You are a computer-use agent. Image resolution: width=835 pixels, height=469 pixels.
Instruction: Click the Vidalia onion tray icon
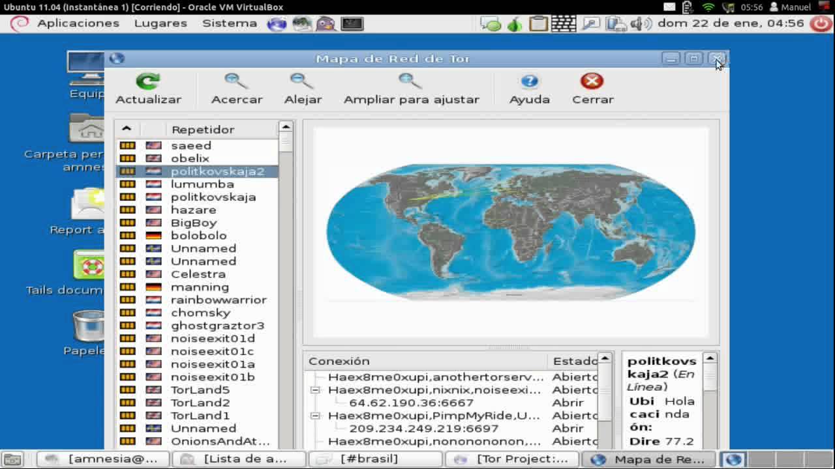coord(515,24)
